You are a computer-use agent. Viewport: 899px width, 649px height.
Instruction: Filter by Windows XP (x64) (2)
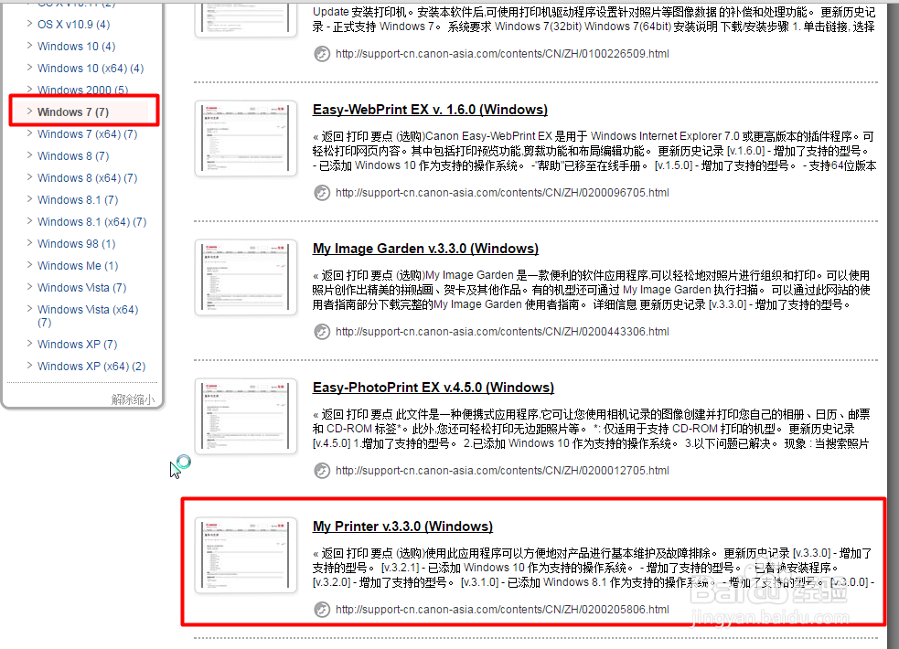click(x=91, y=366)
